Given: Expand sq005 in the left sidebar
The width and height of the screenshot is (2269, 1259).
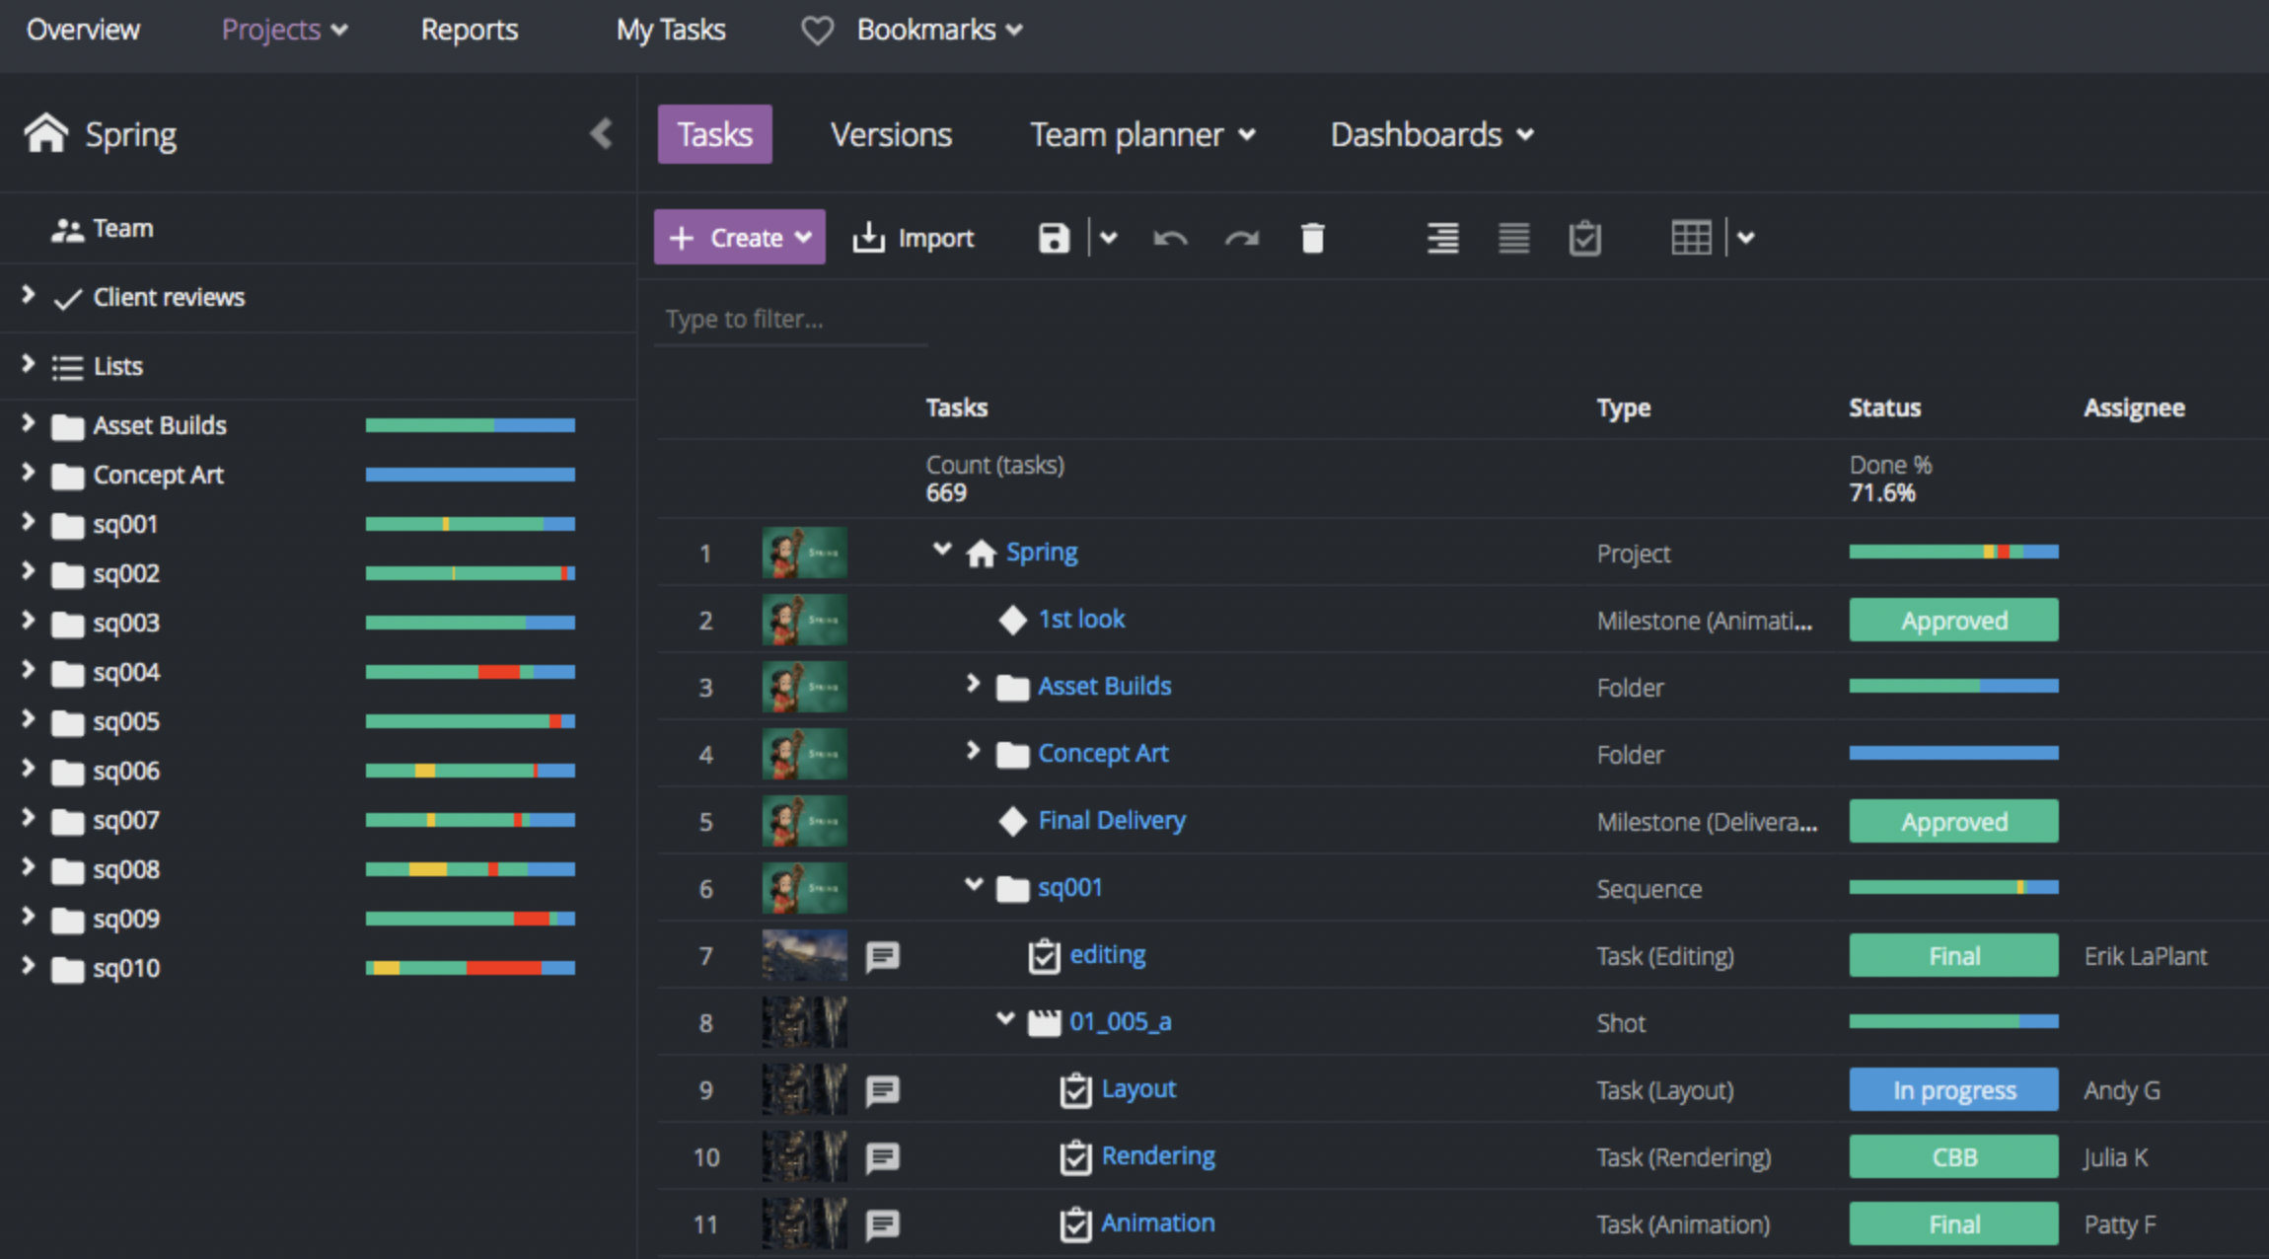Looking at the screenshot, I should click(27, 721).
